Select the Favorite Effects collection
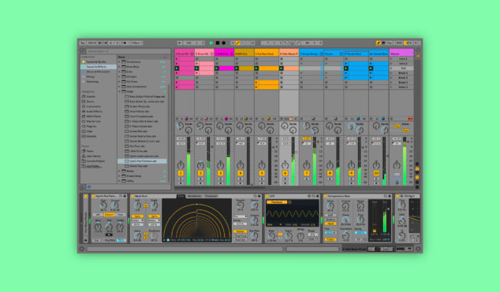 point(99,67)
